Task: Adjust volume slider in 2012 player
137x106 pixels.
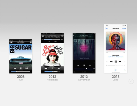Action: pyautogui.click(x=51, y=72)
